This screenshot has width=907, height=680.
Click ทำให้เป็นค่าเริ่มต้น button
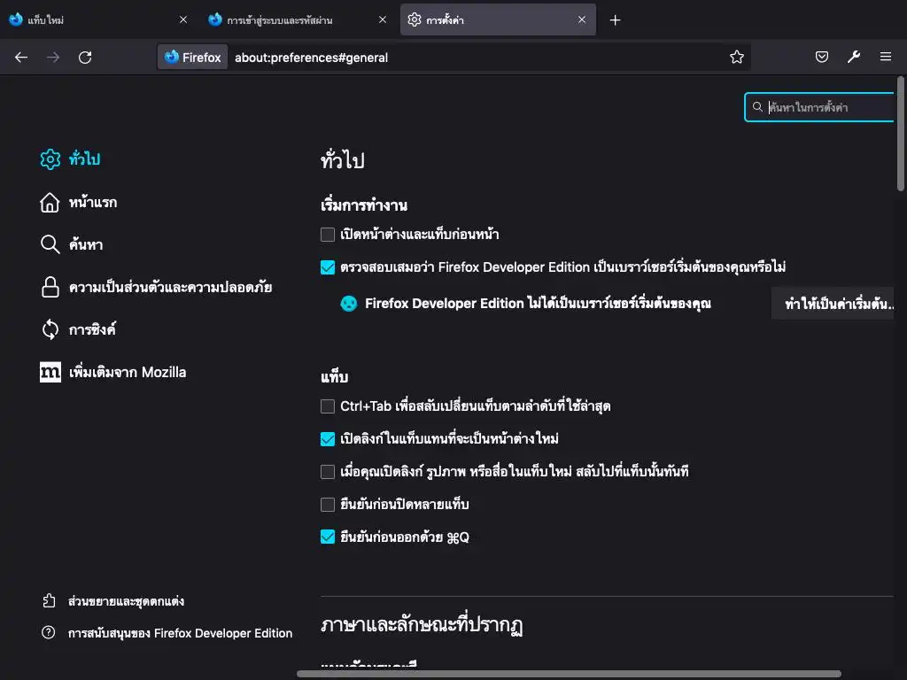pyautogui.click(x=833, y=304)
